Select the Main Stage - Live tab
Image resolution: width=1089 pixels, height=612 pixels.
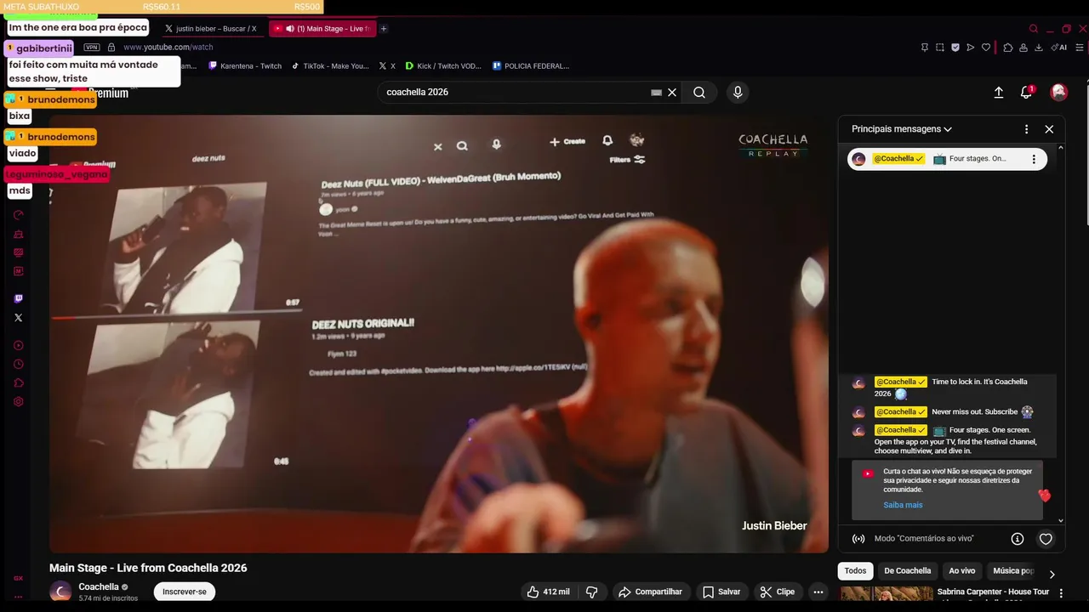pyautogui.click(x=322, y=29)
